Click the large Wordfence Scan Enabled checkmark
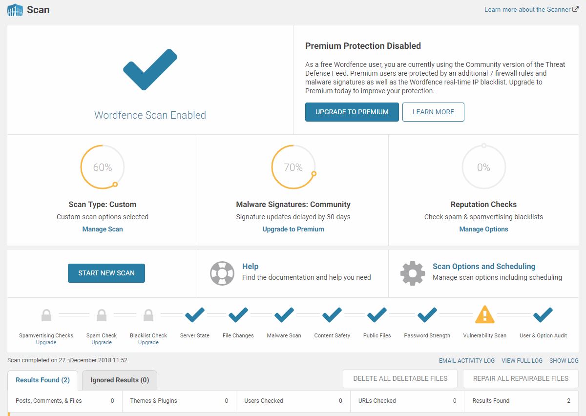Screen dimensions: 586x416 point(150,69)
